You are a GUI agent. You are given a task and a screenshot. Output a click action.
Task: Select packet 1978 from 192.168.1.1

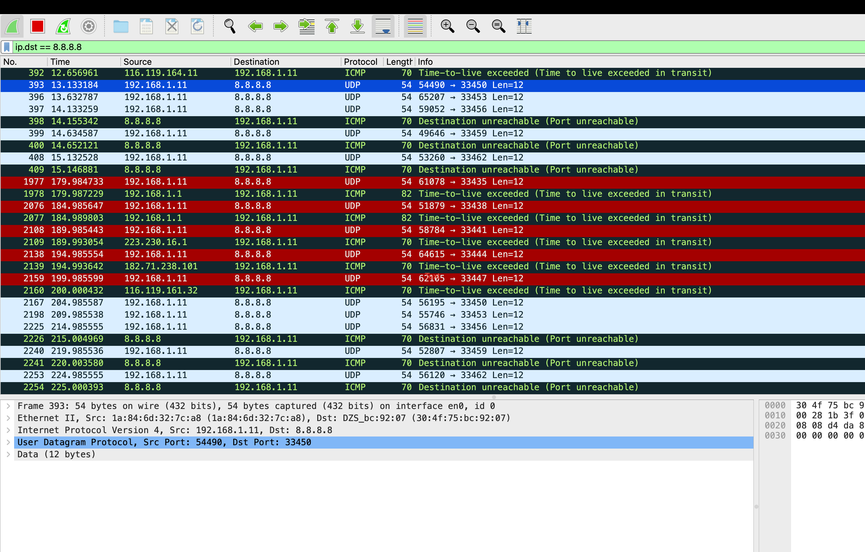(432, 194)
